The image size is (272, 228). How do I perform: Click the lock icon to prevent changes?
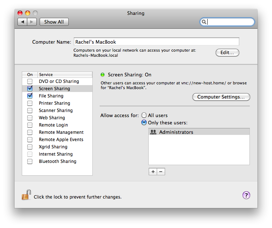click(27, 195)
